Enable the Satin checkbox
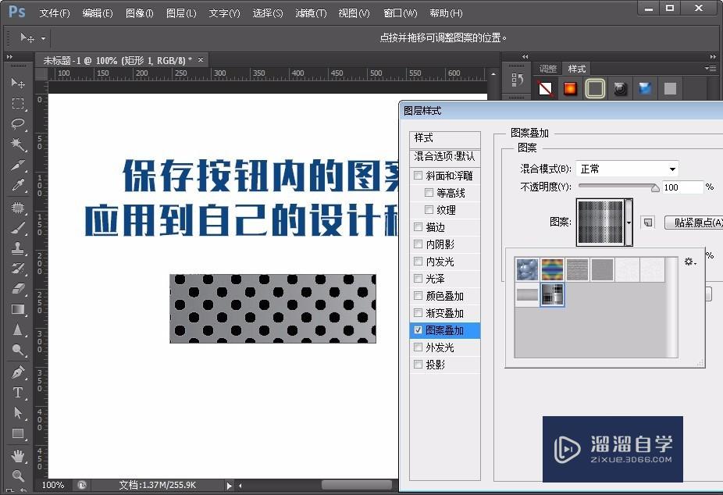This screenshot has width=723, height=495. tap(418, 279)
